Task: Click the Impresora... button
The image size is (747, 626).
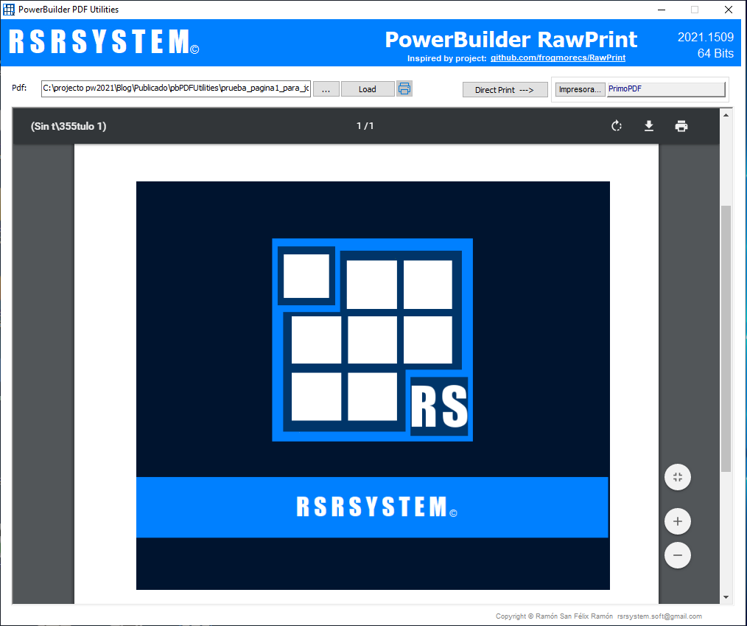Action: 580,89
